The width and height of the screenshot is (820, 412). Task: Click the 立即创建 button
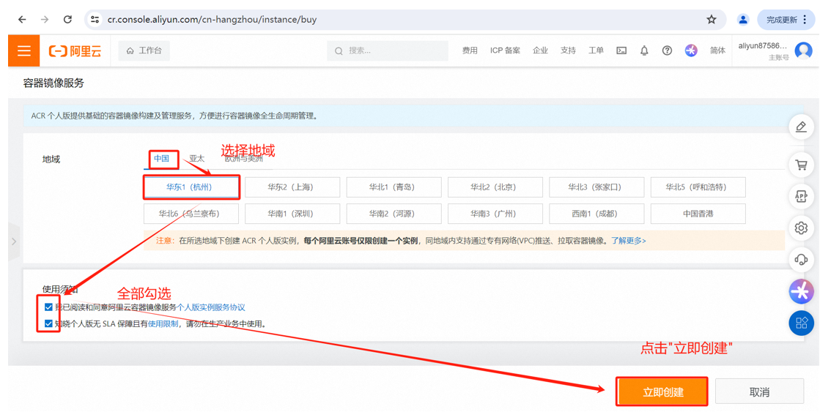[662, 392]
